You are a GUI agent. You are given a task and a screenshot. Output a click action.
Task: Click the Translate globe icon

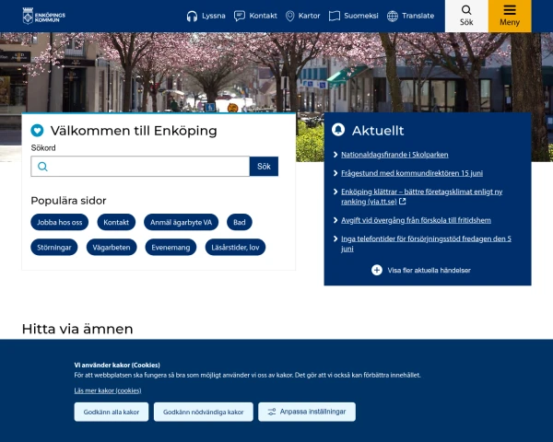pyautogui.click(x=393, y=17)
